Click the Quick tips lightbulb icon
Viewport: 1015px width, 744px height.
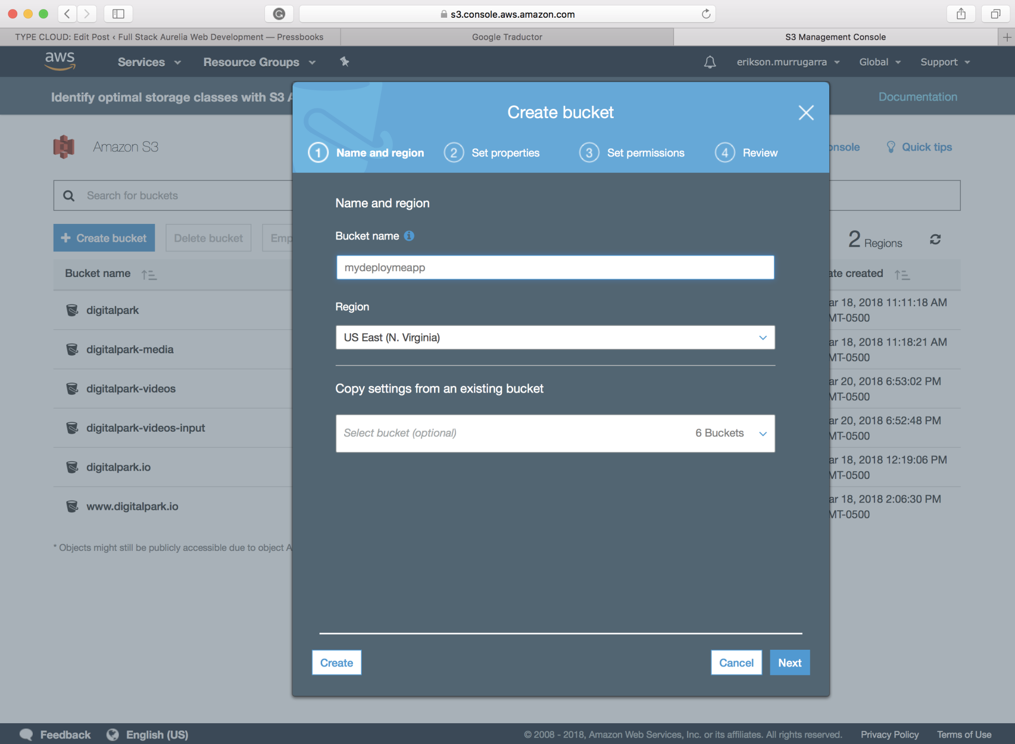click(x=891, y=147)
